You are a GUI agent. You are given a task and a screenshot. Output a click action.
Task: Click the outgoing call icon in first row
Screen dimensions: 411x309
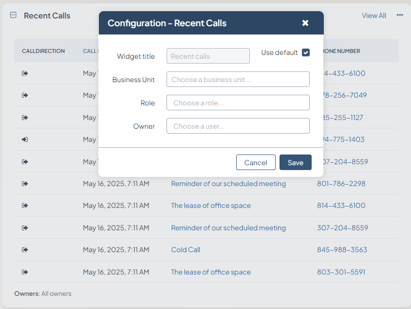[x=25, y=73]
